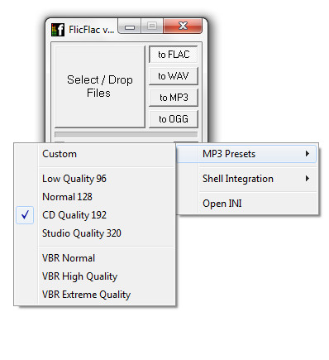Select the VBR High Quality preset

pyautogui.click(x=94, y=276)
